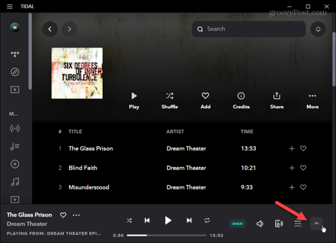Open Playing From Dream Theater link
This screenshot has height=243, width=336.
coord(54,233)
